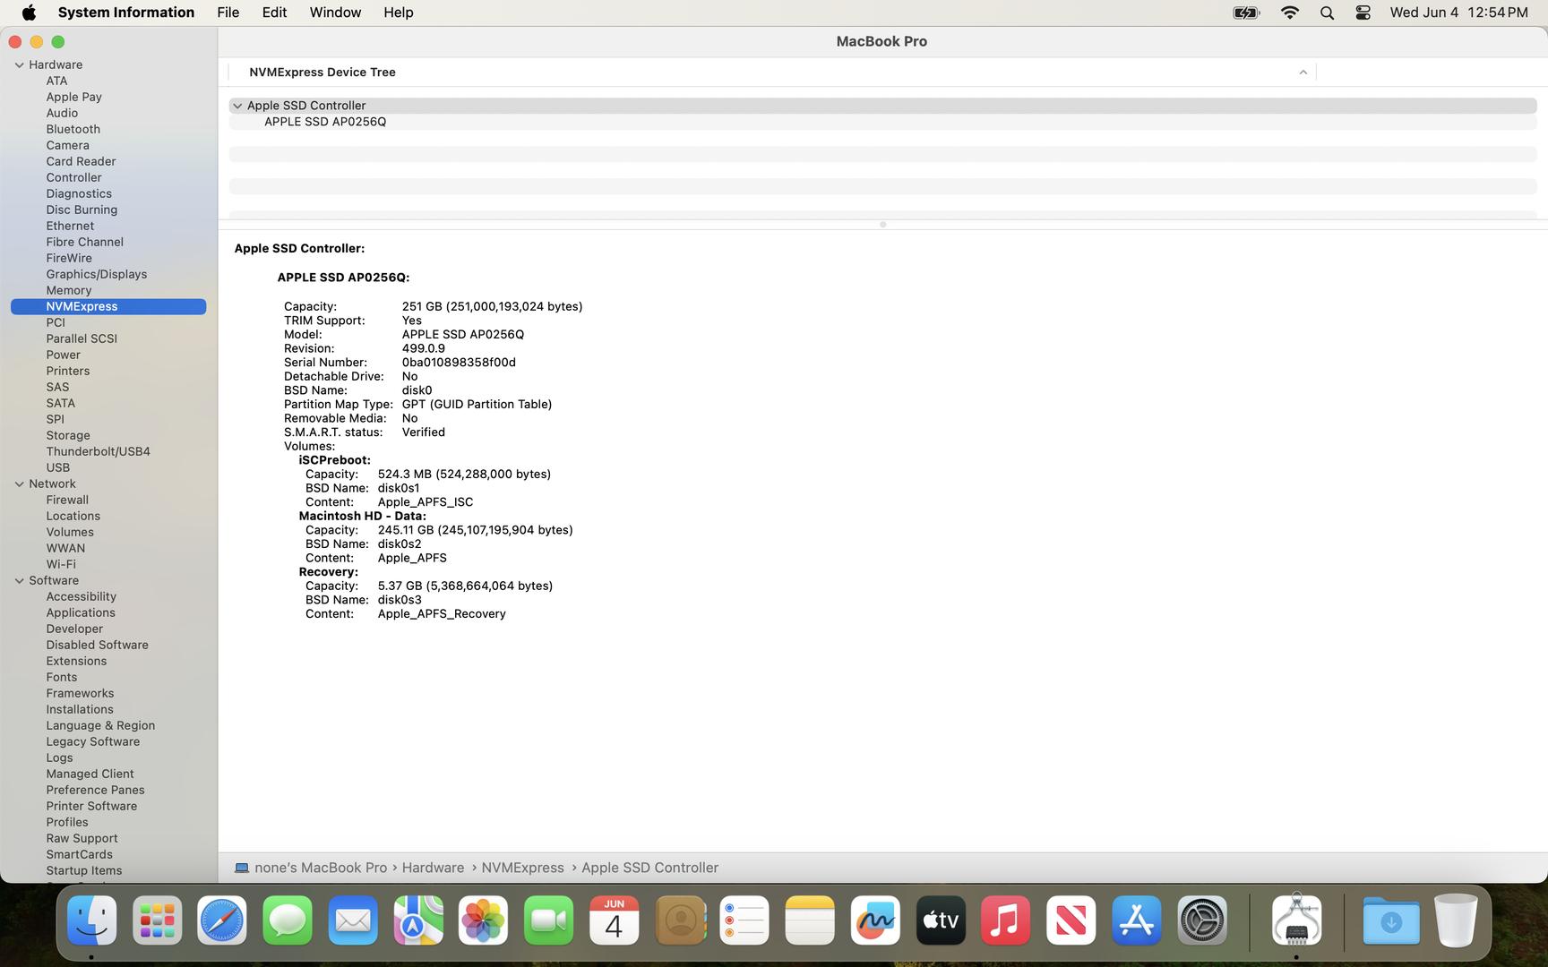Launch the Freeform app in dock
Viewport: 1548px width, 967px height.
click(x=875, y=920)
